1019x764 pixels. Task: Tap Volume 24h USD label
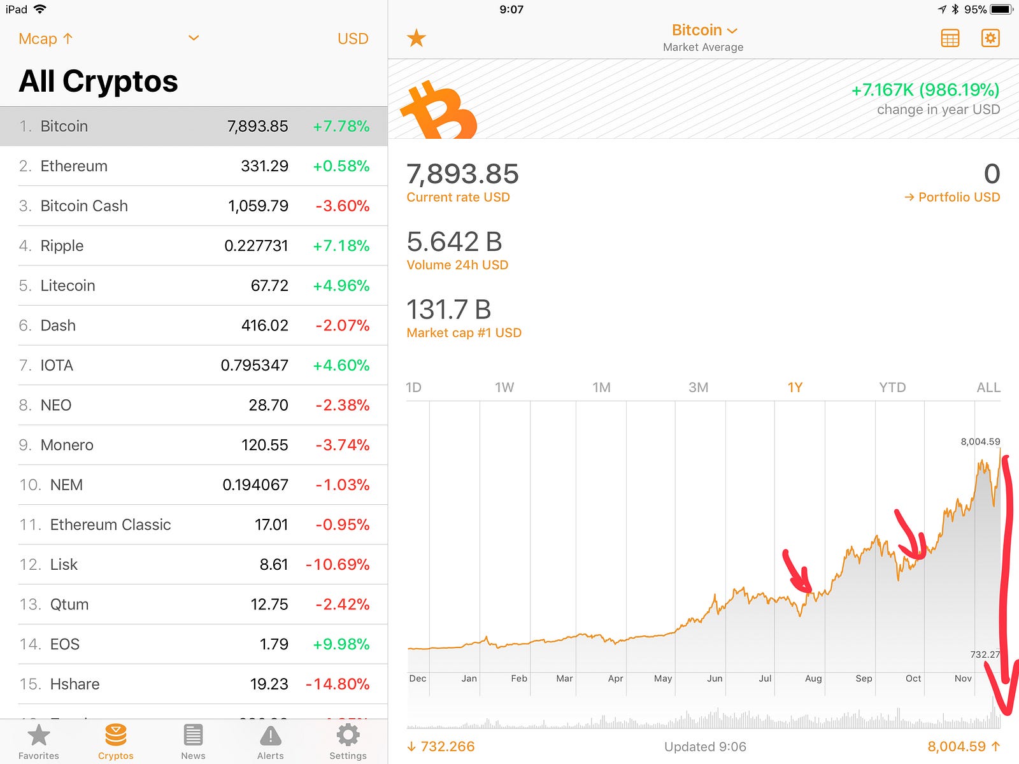tap(457, 265)
